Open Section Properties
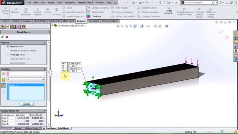 pos(38,12)
